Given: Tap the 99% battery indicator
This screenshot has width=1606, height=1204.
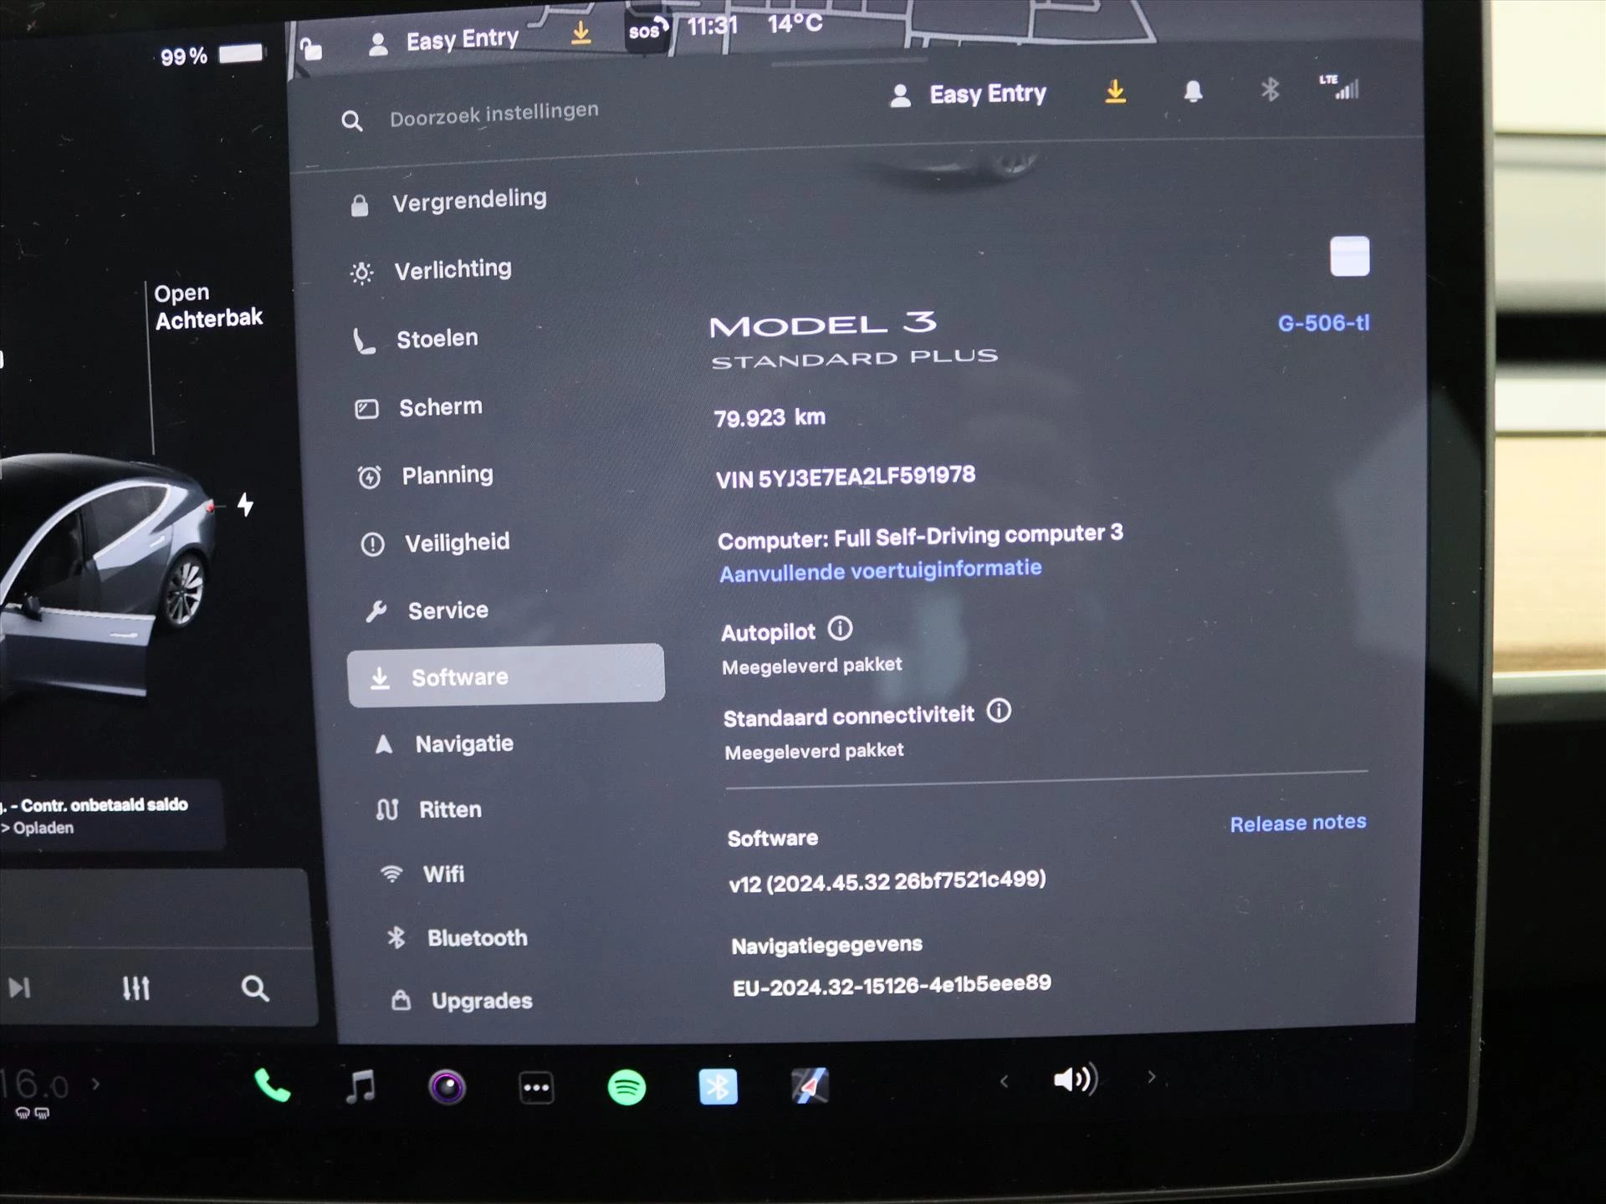Looking at the screenshot, I should pos(212,55).
